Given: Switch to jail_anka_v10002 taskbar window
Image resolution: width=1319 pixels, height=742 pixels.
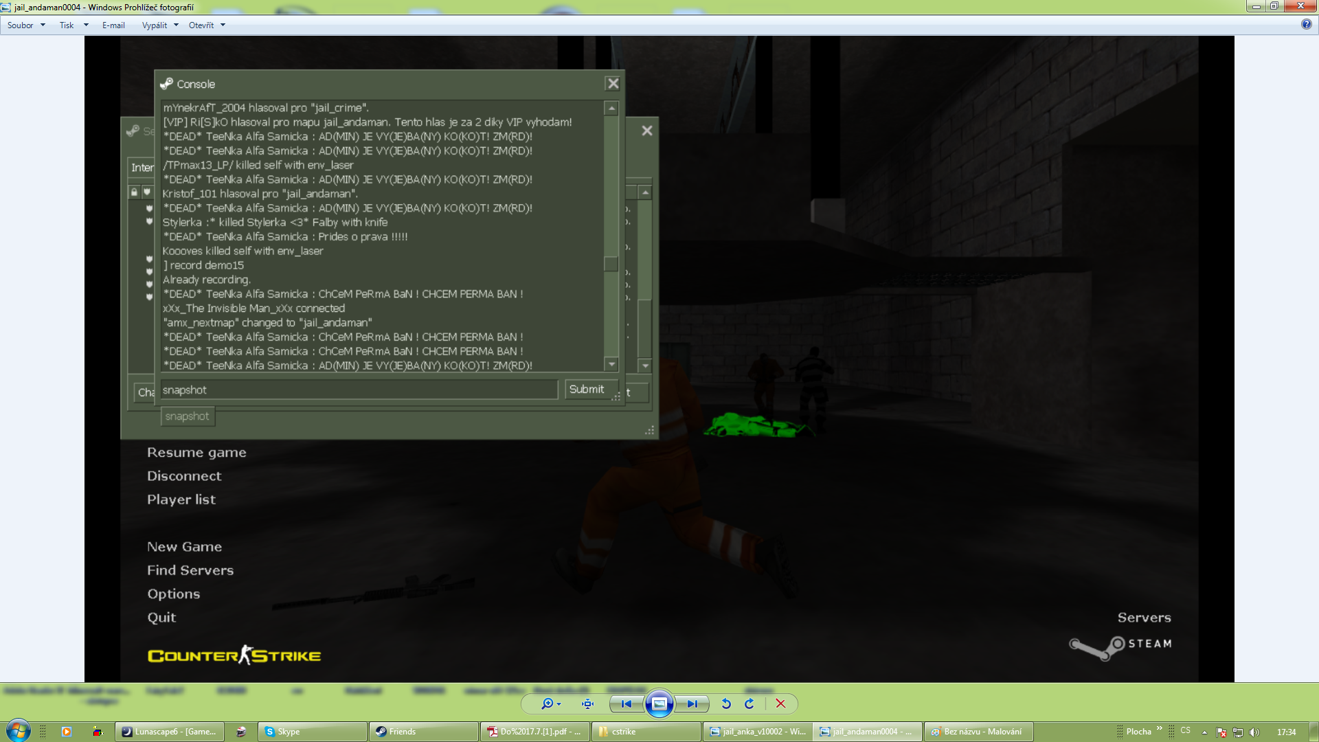Looking at the screenshot, I should click(x=757, y=732).
